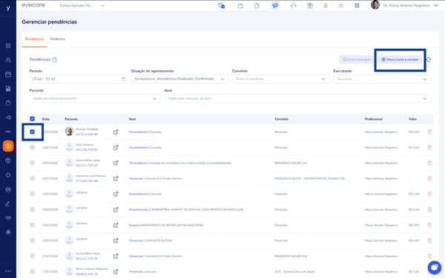Viewport: 445px width, 278px height.
Task: Click the highlighted megaphone icon in top bar
Action: (274, 6)
